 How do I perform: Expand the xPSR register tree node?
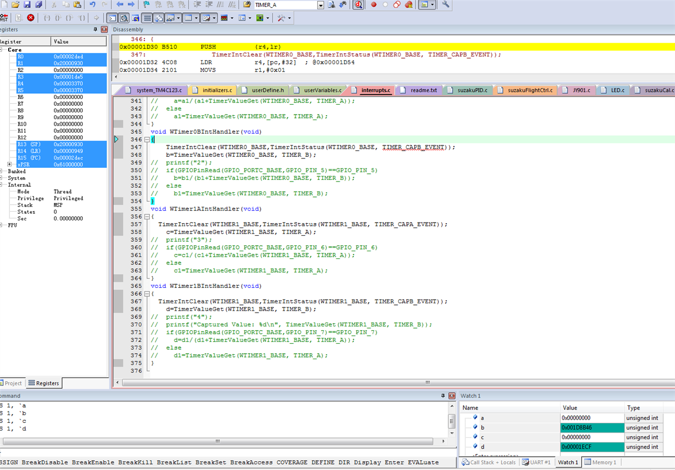pos(10,165)
